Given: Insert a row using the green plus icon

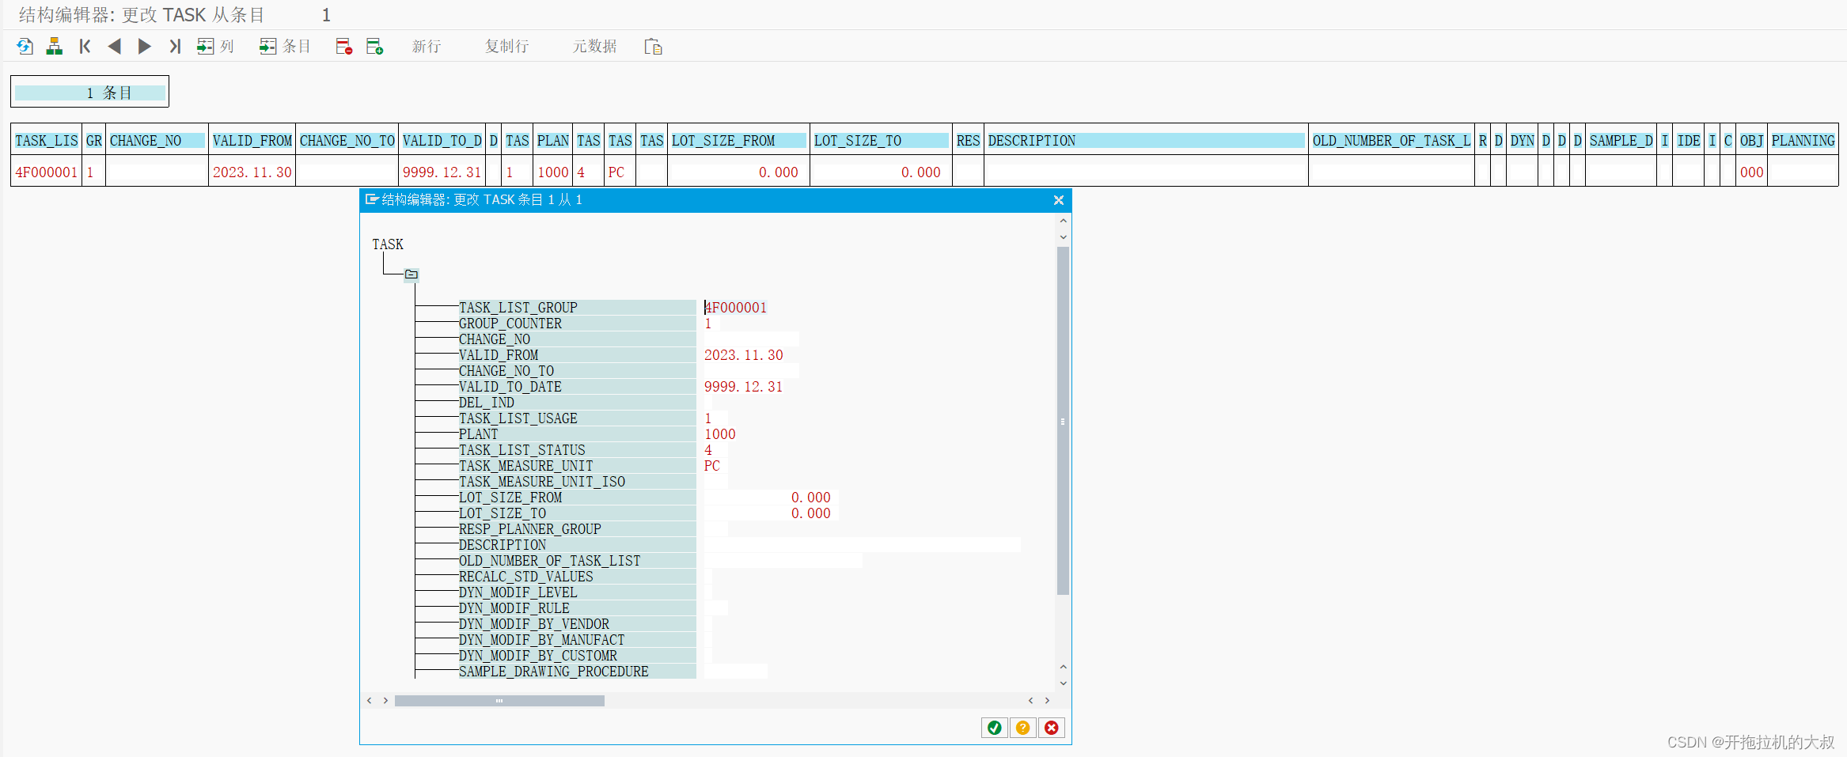Looking at the screenshot, I should click(374, 46).
